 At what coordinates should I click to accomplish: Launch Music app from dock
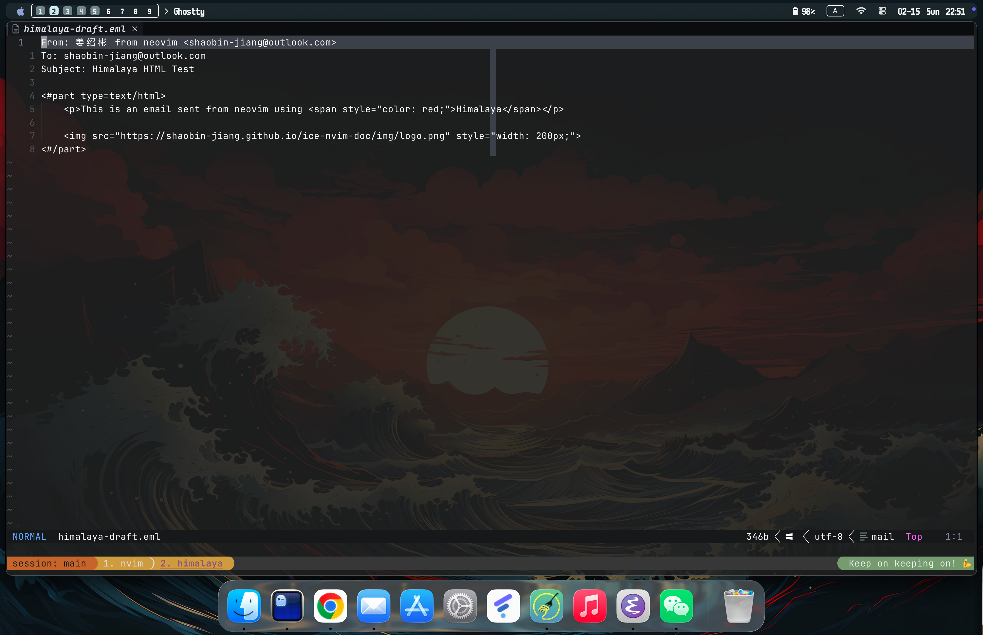tap(589, 606)
